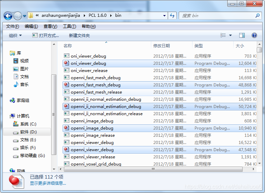The width and height of the screenshot is (265, 193).
Task: Expand the arrow after anzhaungwenjianjia breadcrumb
Action: [84, 15]
